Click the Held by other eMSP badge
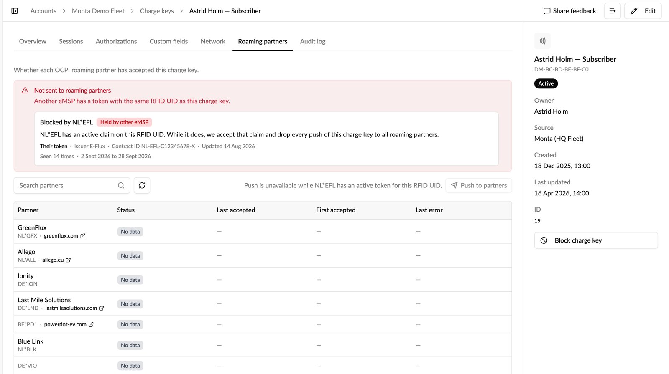The width and height of the screenshot is (669, 374). 124,122
